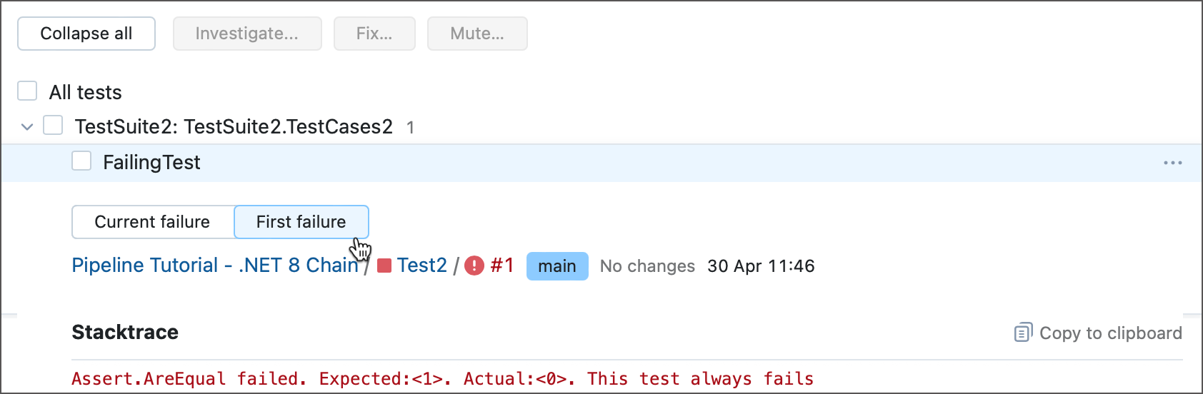Screen dimensions: 1203x394
Task: Select the First failure tab
Action: (x=301, y=222)
